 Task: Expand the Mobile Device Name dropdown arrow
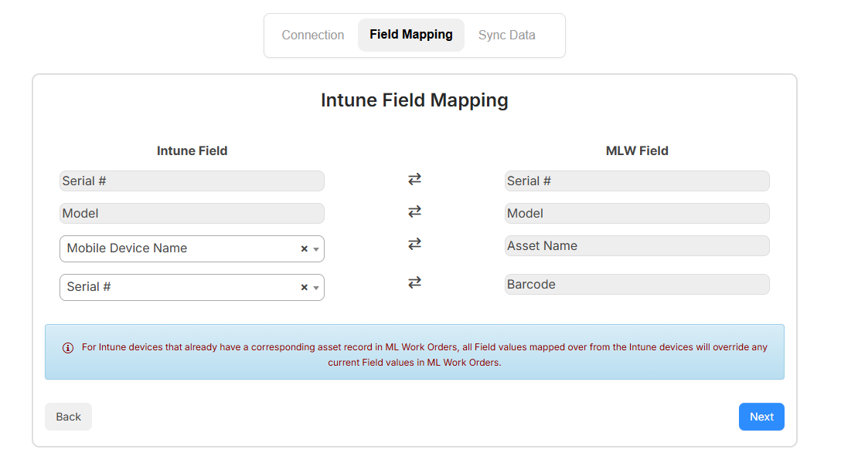pos(316,249)
